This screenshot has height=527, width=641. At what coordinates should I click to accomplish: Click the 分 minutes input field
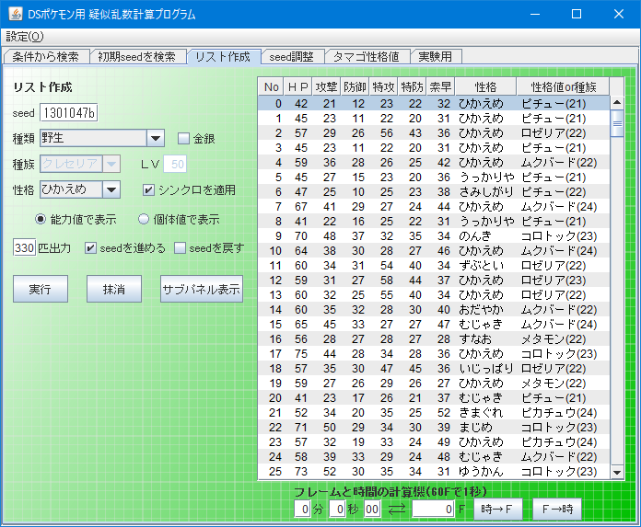(x=302, y=509)
